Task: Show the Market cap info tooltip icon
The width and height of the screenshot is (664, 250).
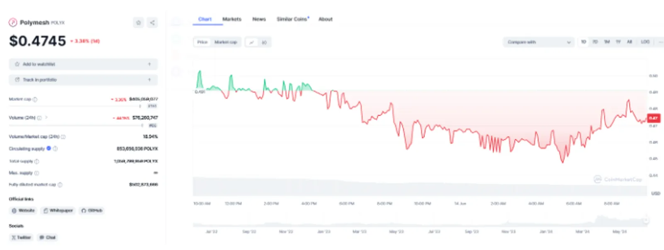Action: pos(35,100)
